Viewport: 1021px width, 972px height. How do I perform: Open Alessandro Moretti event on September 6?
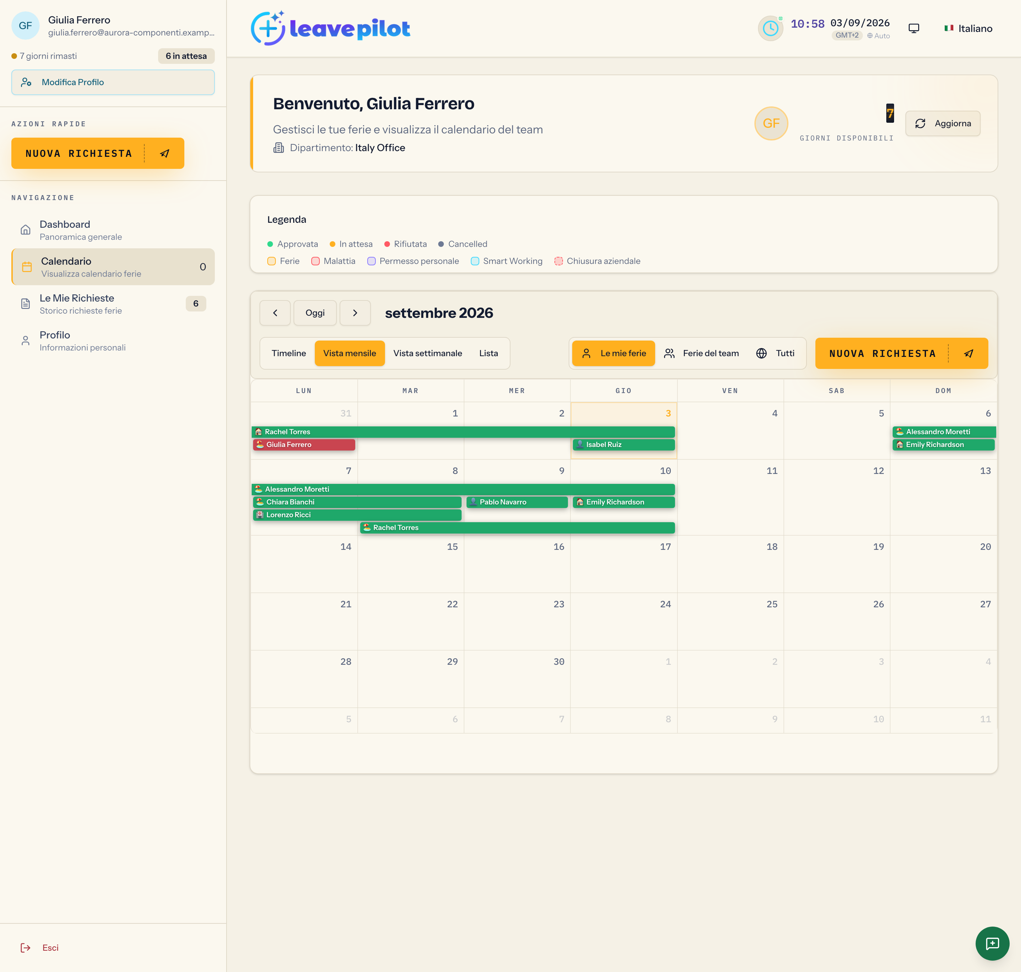[x=944, y=432]
